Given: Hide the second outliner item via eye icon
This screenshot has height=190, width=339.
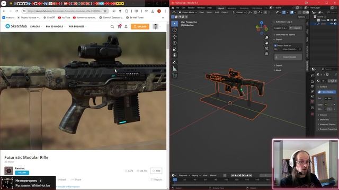Looking at the screenshot, I should [332, 24].
